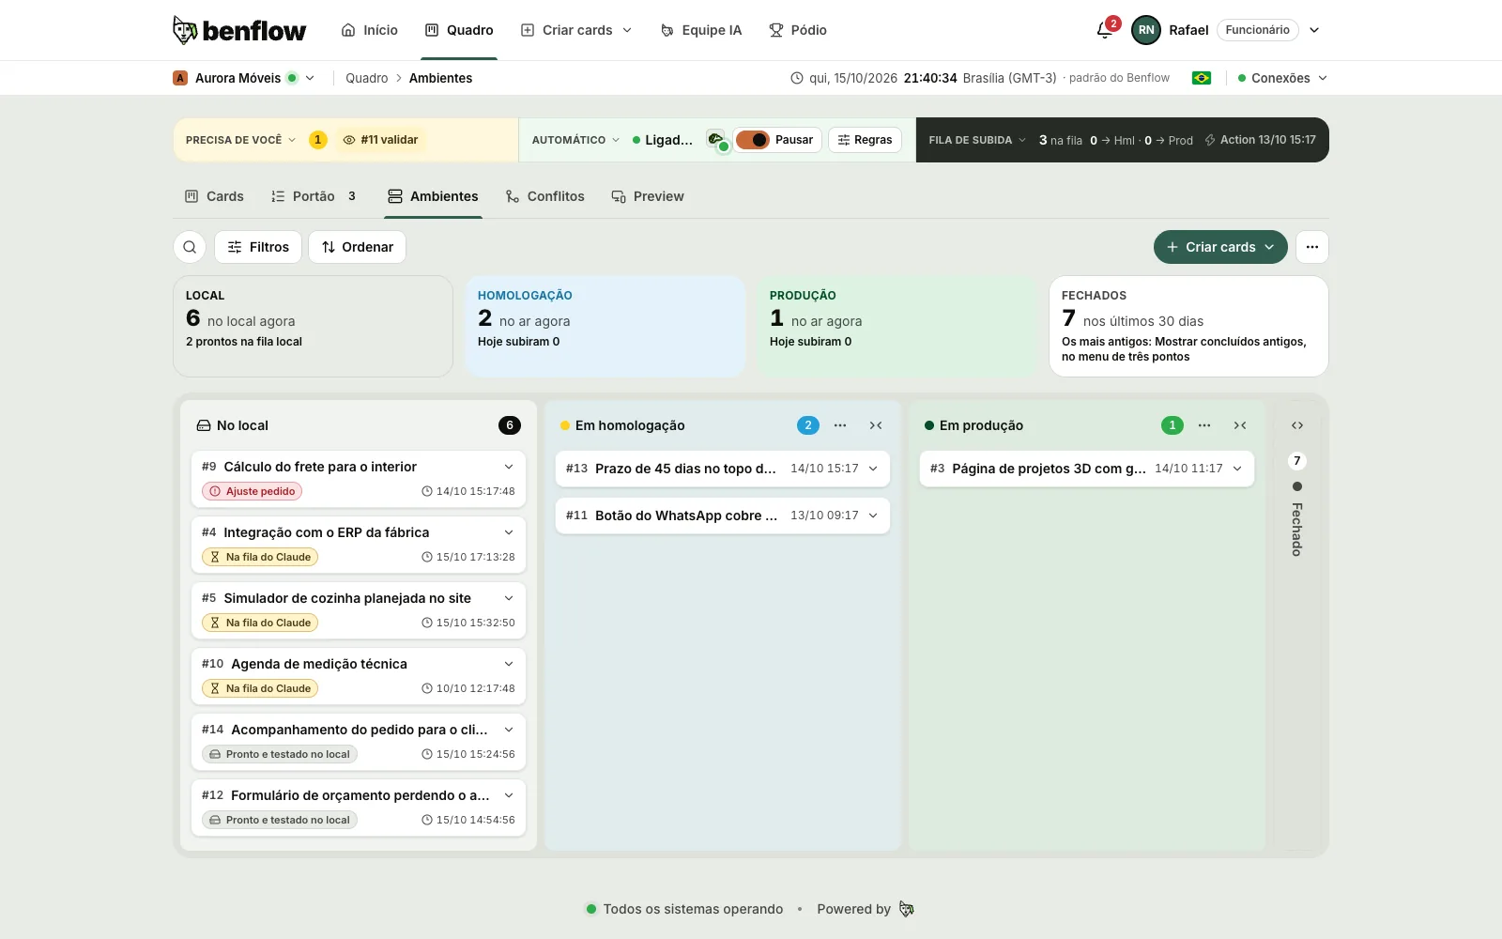Open the user account chevron menu
Screen dimensions: 1502x939
[1314, 30]
